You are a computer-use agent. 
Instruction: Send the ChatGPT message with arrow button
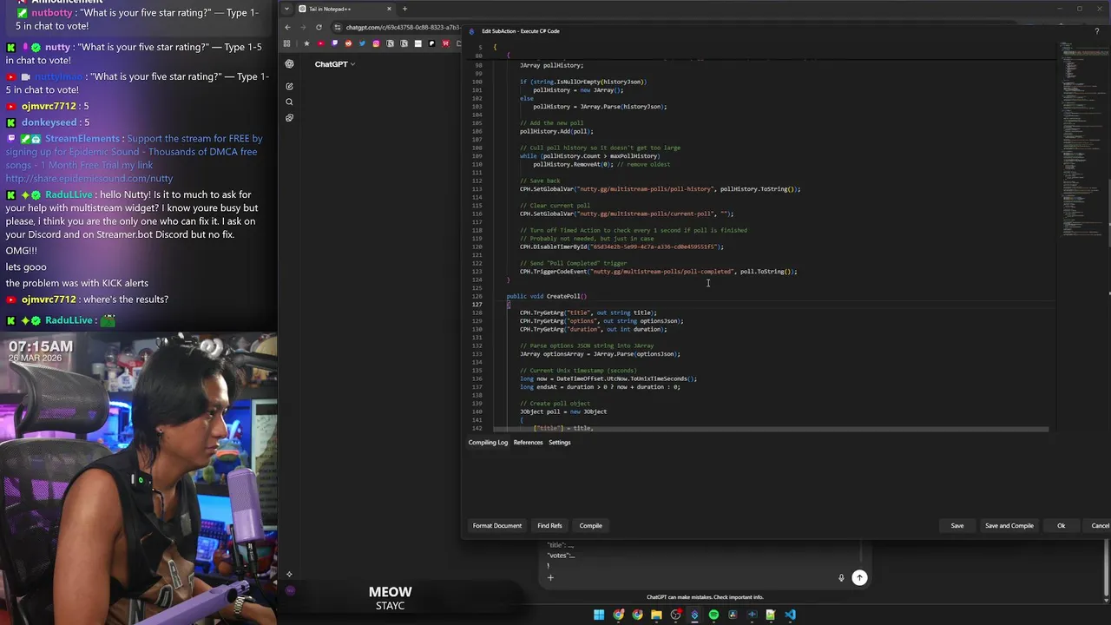(859, 577)
